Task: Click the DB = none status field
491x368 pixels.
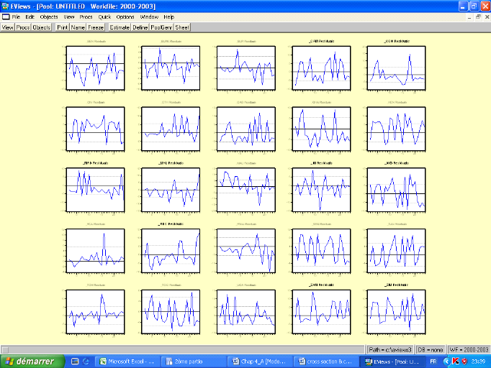Action: pyautogui.click(x=428, y=349)
